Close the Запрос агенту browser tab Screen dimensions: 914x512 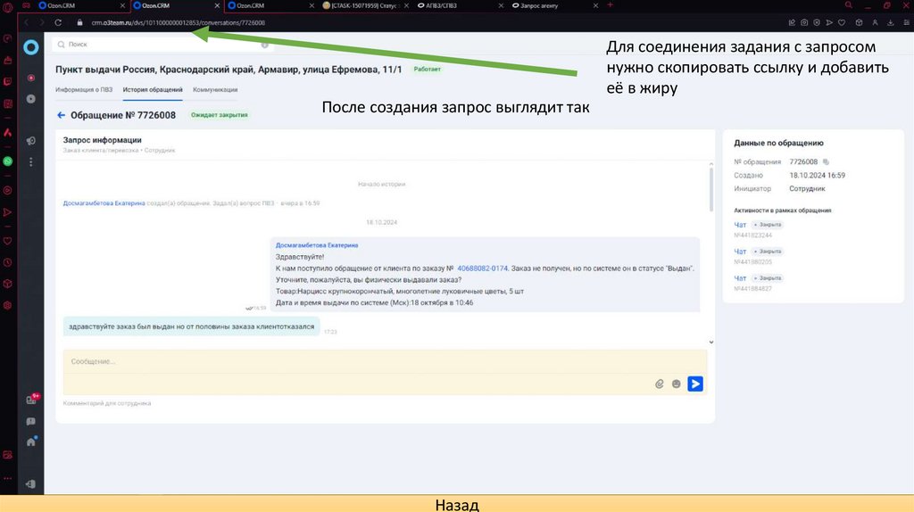point(595,5)
